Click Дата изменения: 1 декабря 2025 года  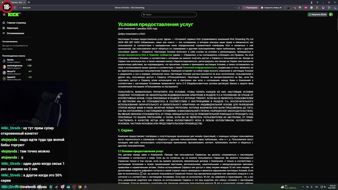point(138,28)
